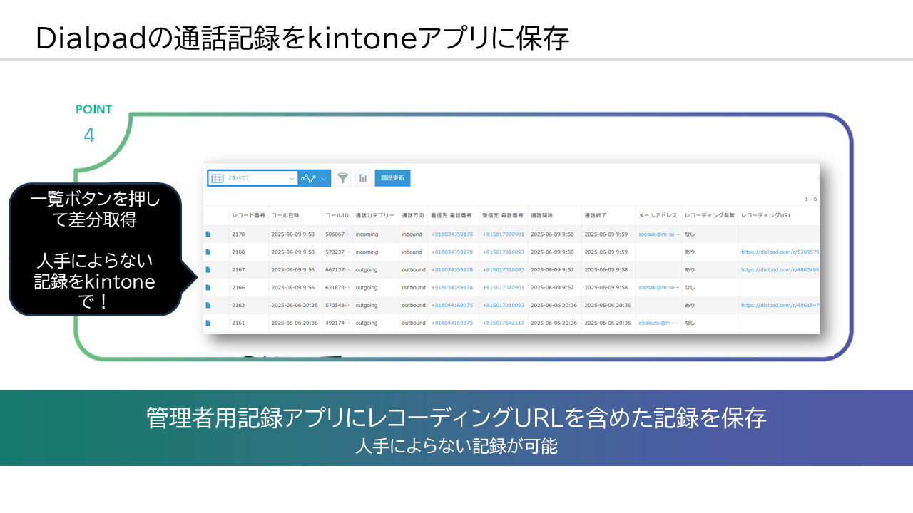Click the filter funnel icon
The width and height of the screenshot is (913, 513).
[343, 178]
